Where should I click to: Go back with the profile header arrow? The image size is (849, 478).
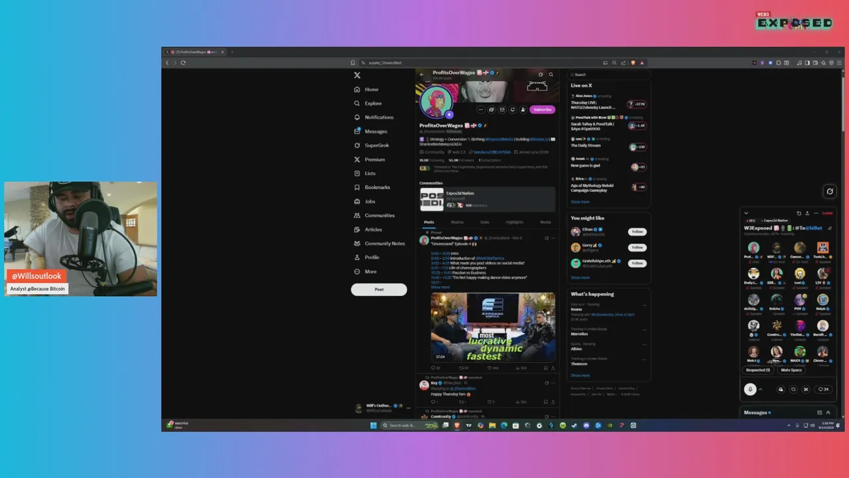tap(422, 74)
